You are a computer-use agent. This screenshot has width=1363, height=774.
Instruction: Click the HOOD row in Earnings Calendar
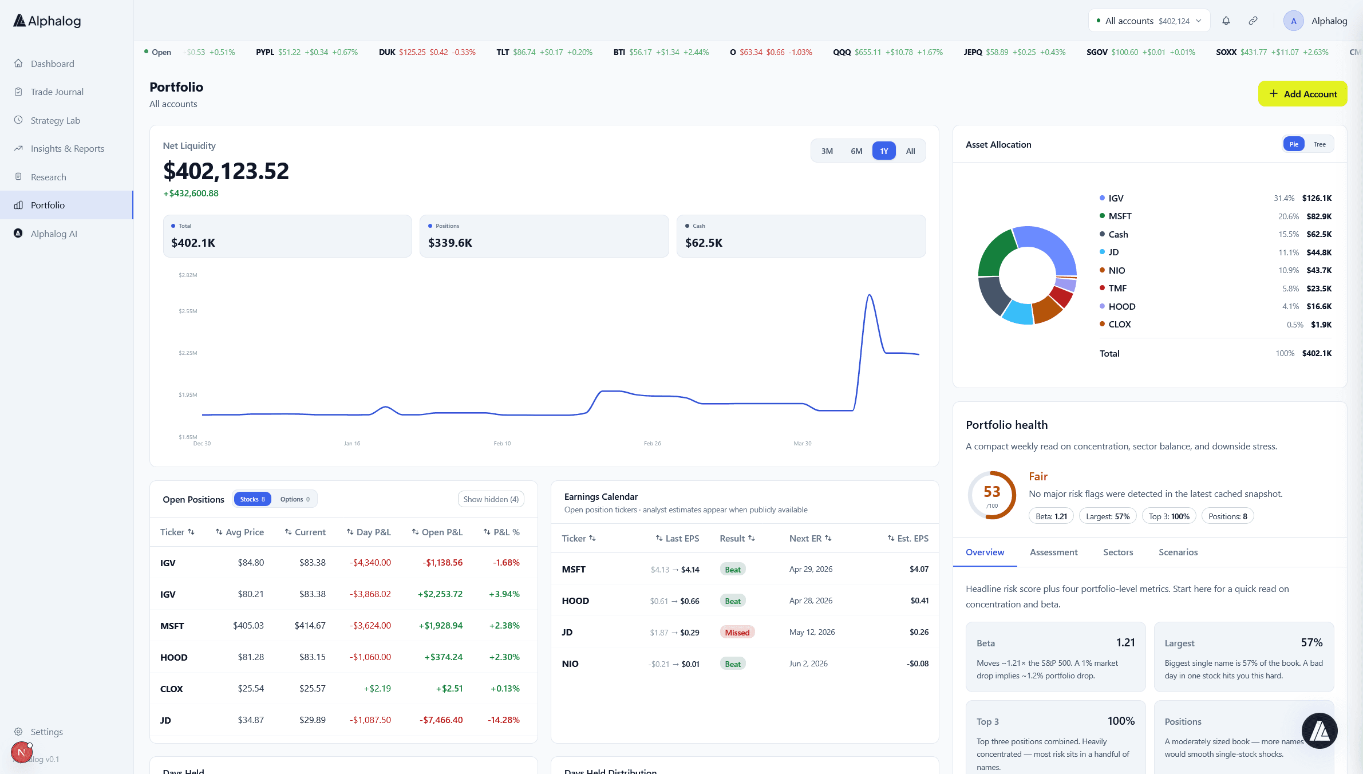pyautogui.click(x=745, y=601)
